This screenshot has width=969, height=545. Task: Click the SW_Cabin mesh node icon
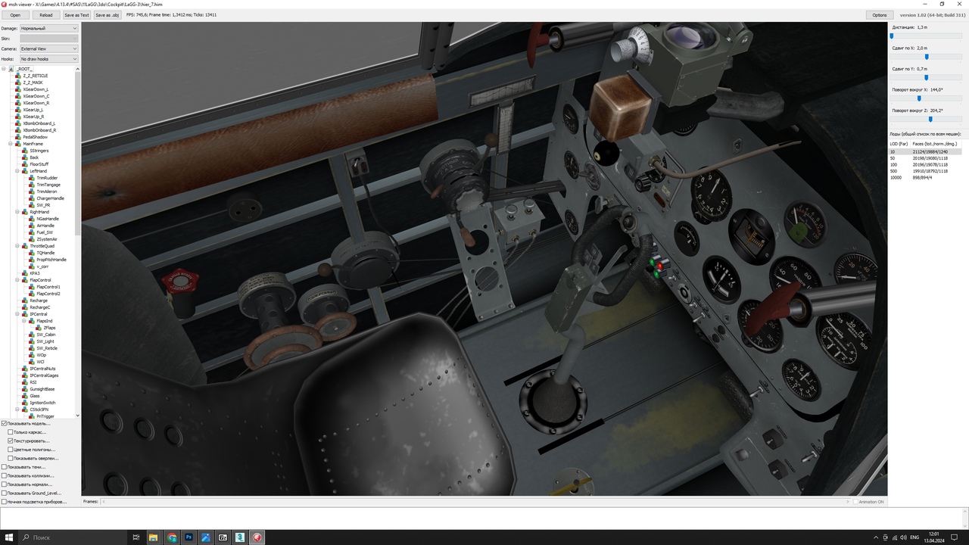[32, 335]
